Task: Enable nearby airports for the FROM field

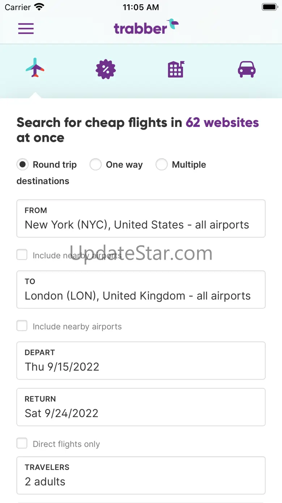Action: coord(22,255)
